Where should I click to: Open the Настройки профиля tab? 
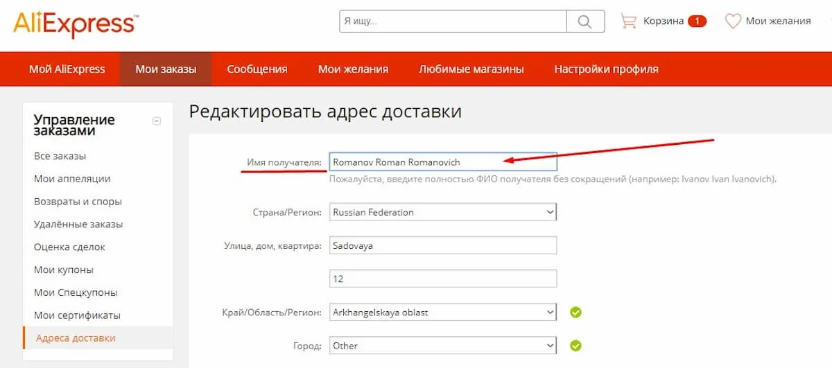click(606, 69)
